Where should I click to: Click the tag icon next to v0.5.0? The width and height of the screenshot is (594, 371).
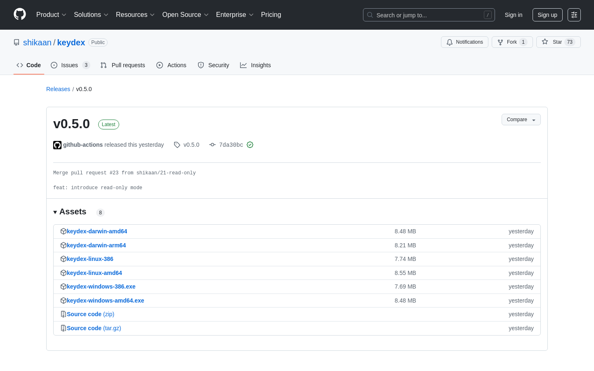(x=177, y=145)
